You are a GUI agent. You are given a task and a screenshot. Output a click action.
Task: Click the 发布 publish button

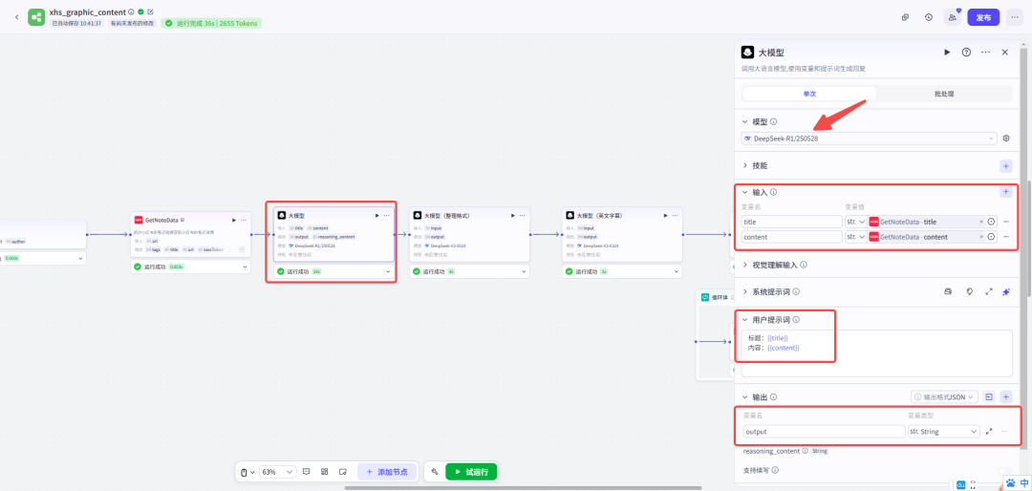click(983, 17)
